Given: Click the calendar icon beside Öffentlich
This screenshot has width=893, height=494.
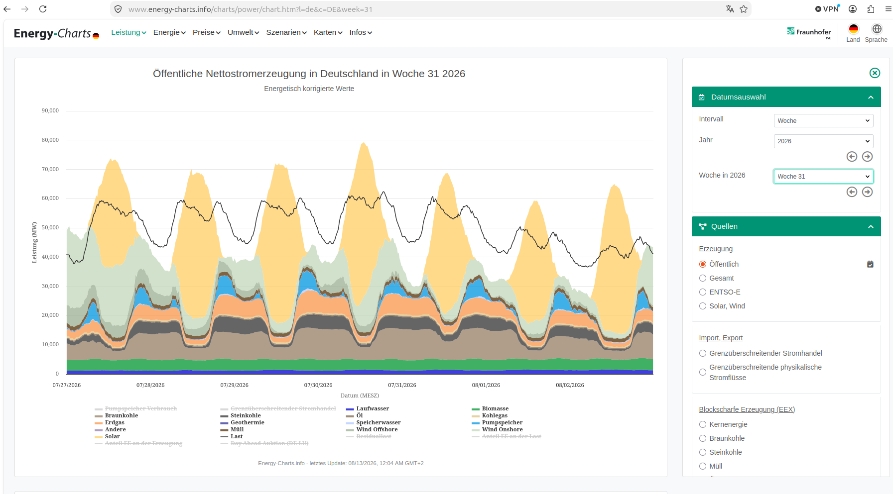Looking at the screenshot, I should tap(870, 264).
